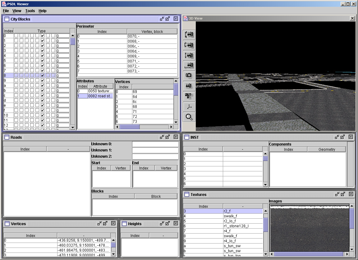Uncheck the checked Type box in row 0
The height and width of the screenshot is (260, 358).
(x=42, y=36)
